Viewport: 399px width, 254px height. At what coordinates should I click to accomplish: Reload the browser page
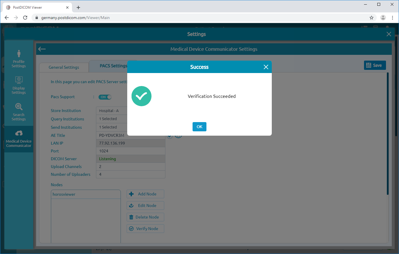click(x=25, y=18)
